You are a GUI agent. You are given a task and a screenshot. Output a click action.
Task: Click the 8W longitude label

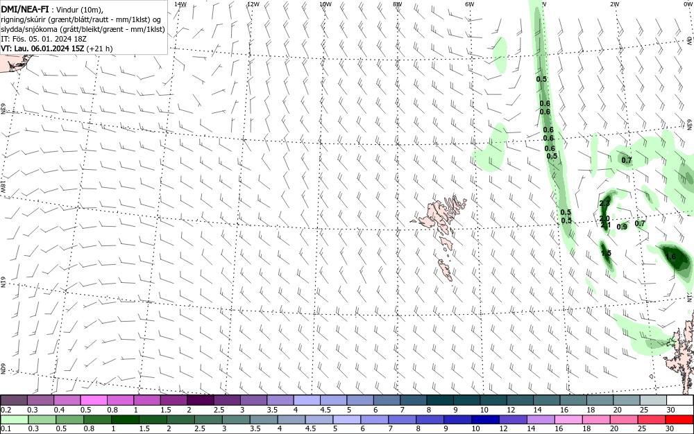click(398, 4)
